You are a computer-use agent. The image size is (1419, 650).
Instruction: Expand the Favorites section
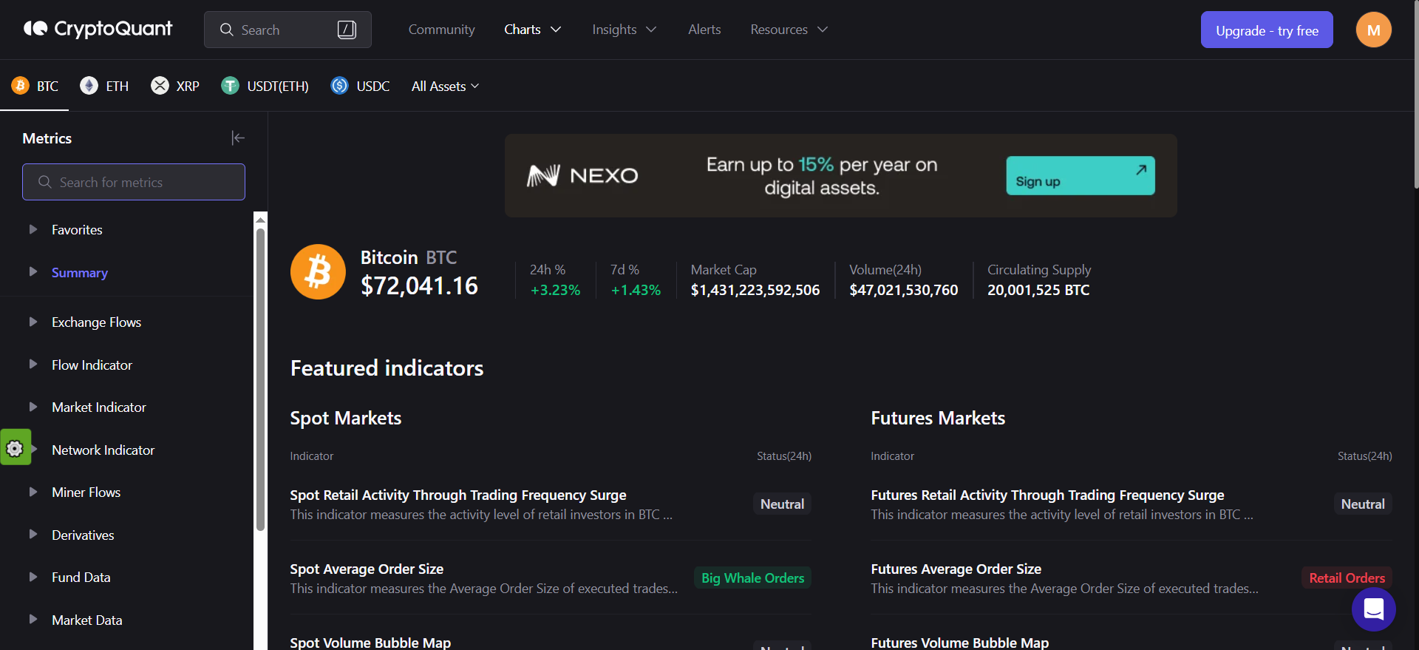point(33,229)
